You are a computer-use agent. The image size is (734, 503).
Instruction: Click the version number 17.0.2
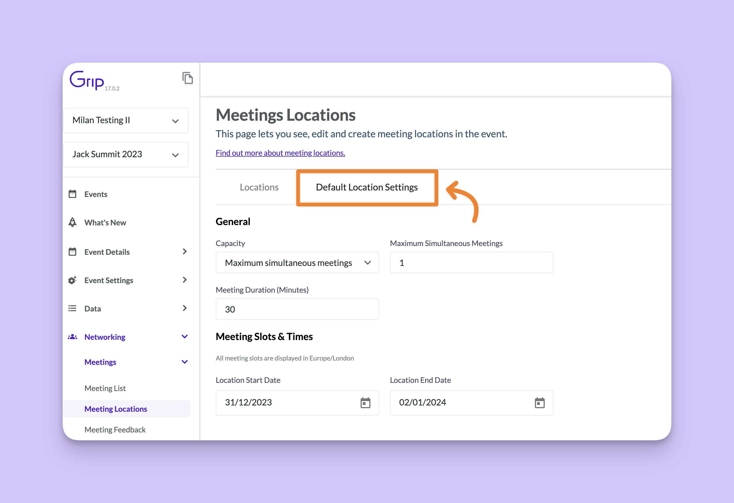click(112, 89)
